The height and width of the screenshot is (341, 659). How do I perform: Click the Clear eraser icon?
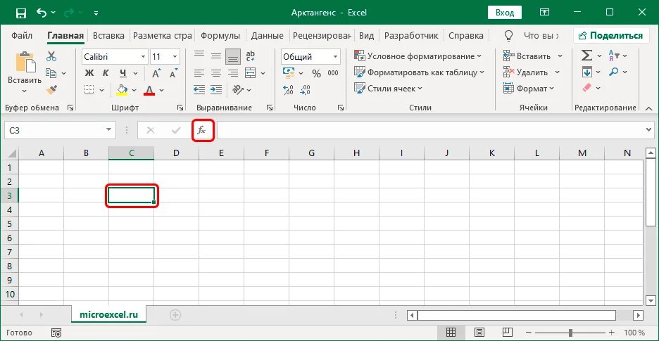pyautogui.click(x=586, y=89)
